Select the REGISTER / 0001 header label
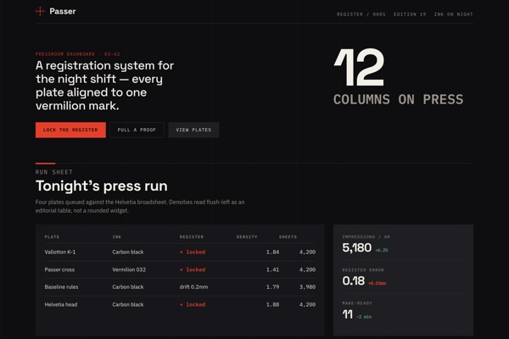Viewport: 509px width, 339px height. [x=361, y=14]
